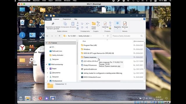Click the scissors cut icon in ribbon
The width and height of the screenshot is (186, 104).
(78, 23)
